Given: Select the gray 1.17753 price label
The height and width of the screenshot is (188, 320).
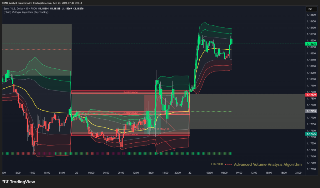Looking at the screenshot, I should coord(311,111).
